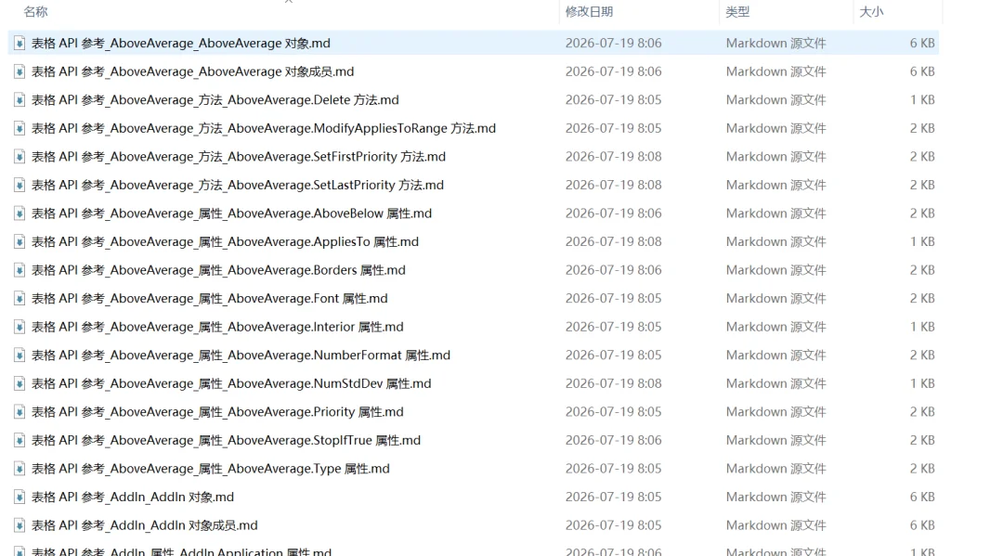Select file name AddIn_AddIn 对象成员.md

pos(145,525)
